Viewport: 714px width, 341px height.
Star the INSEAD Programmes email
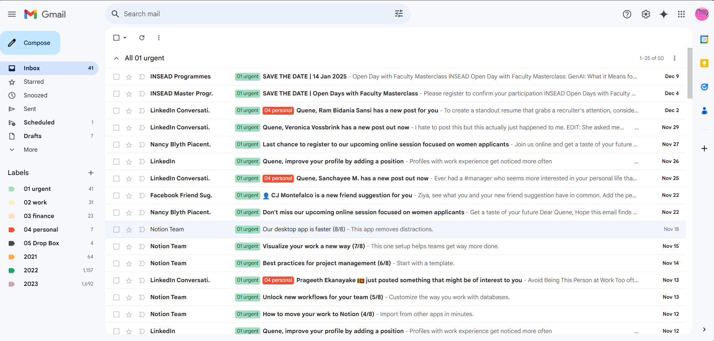129,77
